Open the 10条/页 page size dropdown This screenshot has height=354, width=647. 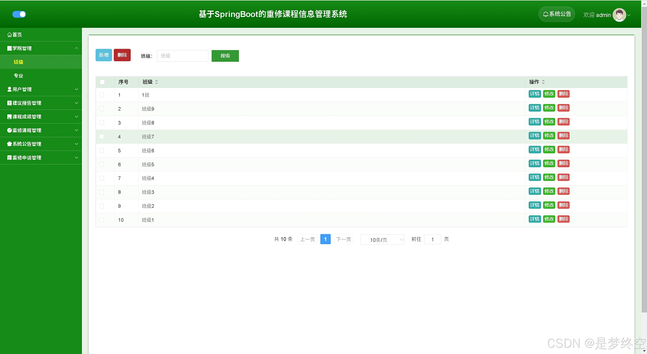click(382, 240)
